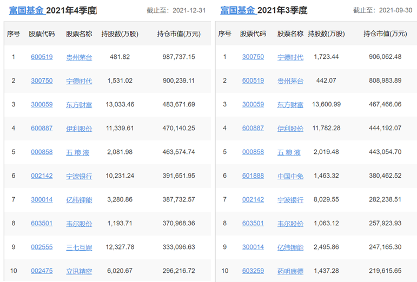Viewport: 417px width, 282px height.
Task: Open 贵州茅台 link in the 4季度 table
Action: pos(79,57)
